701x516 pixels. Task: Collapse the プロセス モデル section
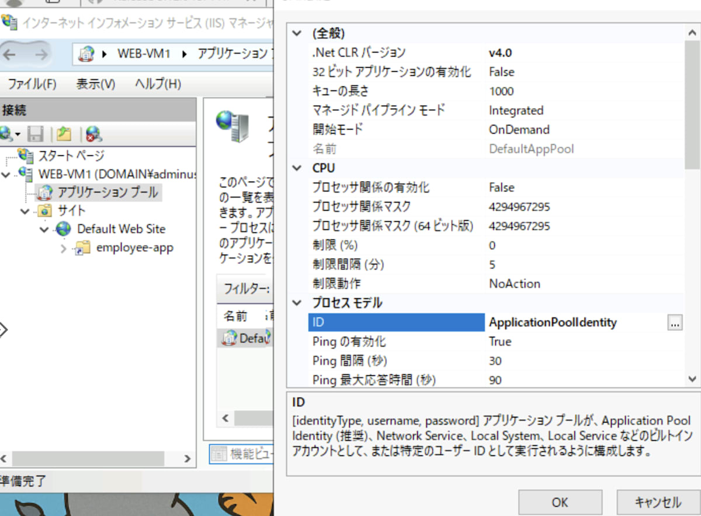[x=297, y=303]
